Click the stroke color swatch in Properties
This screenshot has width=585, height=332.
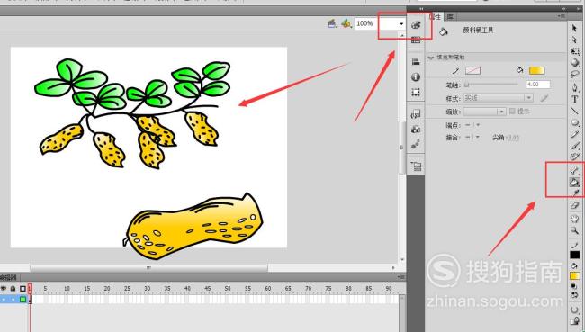pos(473,70)
